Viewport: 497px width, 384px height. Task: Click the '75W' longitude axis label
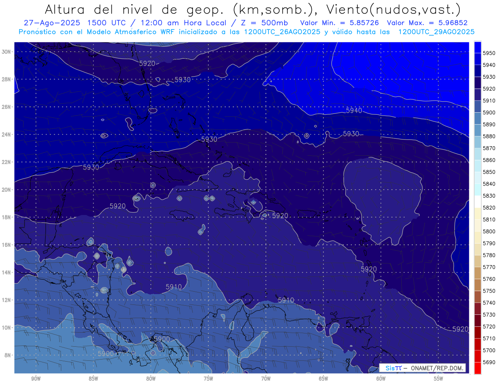(208, 379)
